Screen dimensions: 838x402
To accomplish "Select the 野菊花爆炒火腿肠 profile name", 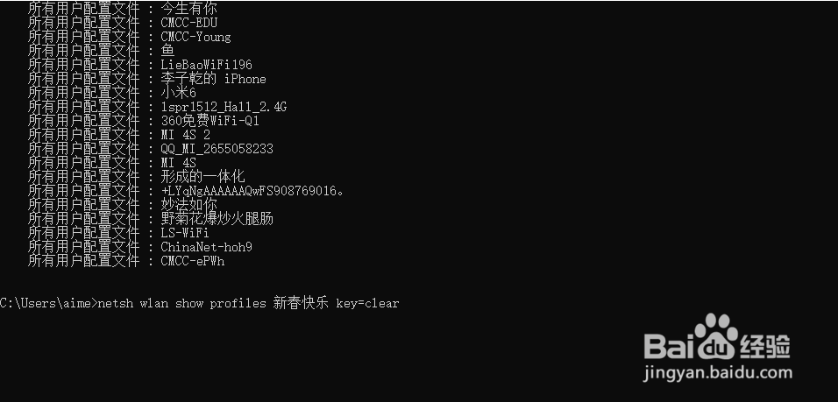I will pyautogui.click(x=217, y=219).
